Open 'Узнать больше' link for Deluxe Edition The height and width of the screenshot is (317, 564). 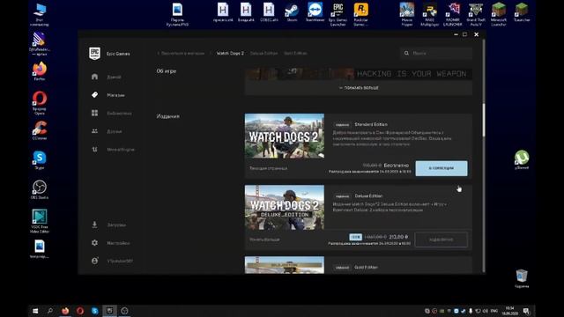tap(264, 240)
